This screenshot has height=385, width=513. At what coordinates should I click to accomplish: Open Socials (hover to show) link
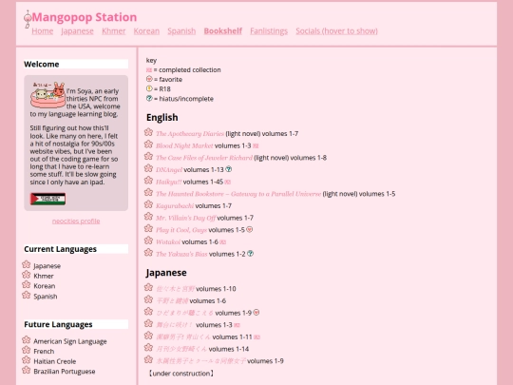(x=336, y=31)
